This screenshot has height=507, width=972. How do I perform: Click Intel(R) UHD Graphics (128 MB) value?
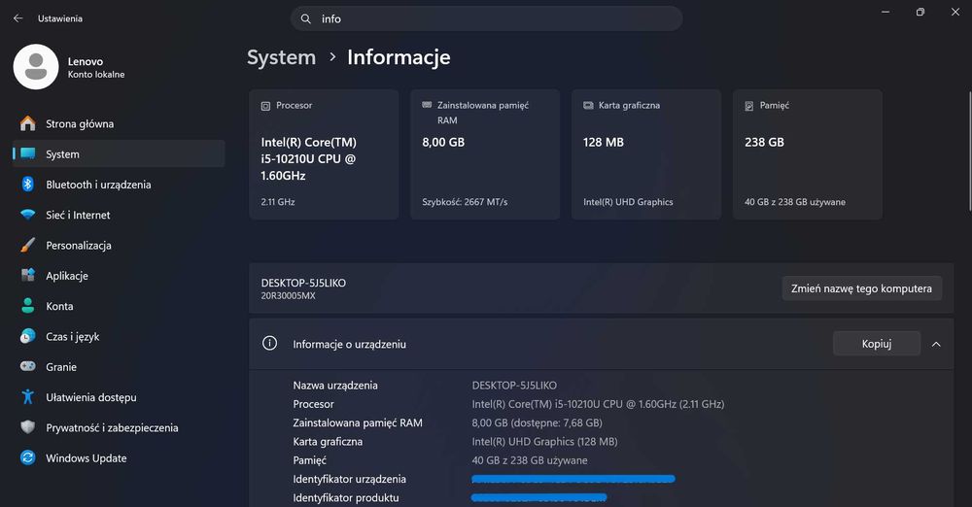pyautogui.click(x=544, y=441)
